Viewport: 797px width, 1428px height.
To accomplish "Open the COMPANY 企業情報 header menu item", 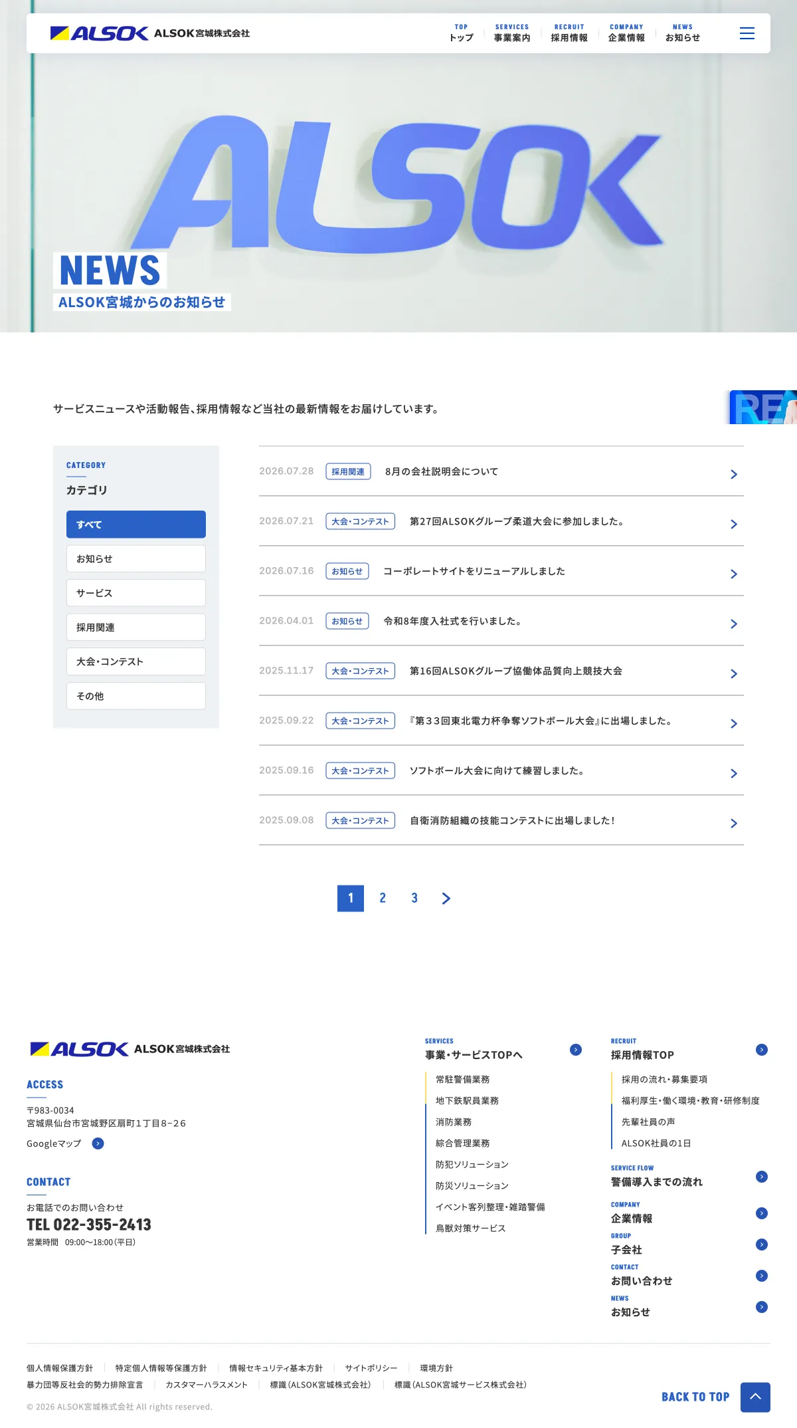I will pyautogui.click(x=626, y=33).
